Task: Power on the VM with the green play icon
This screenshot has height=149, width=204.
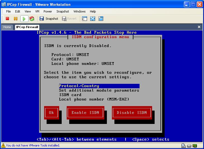Action: (x=24, y=19)
